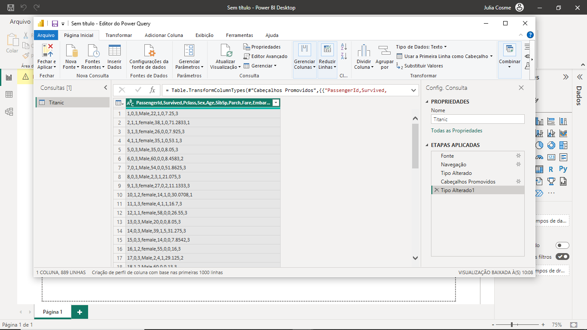
Task: Click the Agrupar por button
Action: click(385, 56)
